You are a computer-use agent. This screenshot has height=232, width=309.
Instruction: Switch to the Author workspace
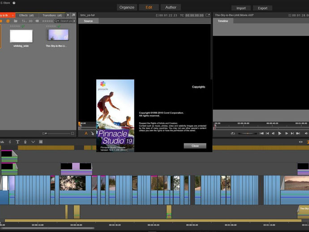pos(171,7)
